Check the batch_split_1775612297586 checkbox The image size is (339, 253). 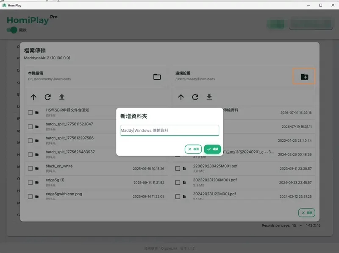click(x=30, y=141)
